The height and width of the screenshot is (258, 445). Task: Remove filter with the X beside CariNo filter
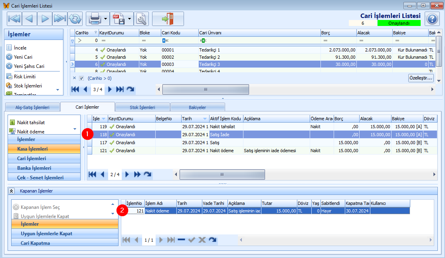click(x=74, y=78)
